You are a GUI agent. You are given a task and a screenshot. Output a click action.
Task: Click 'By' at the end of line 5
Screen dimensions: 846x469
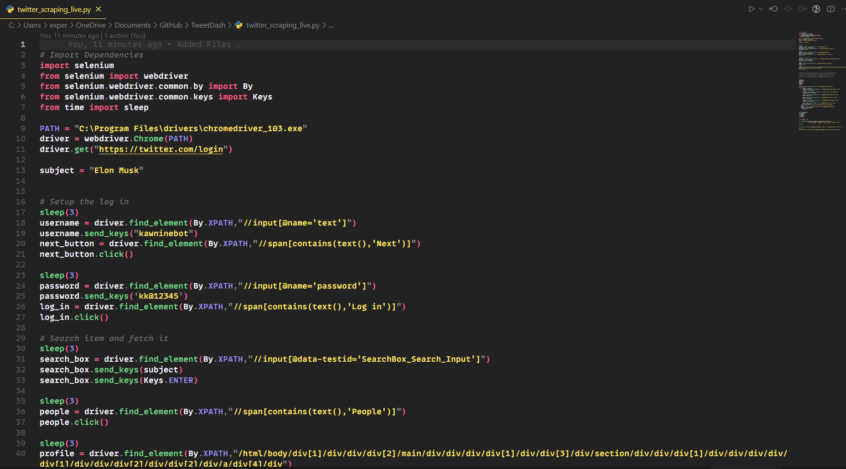(248, 87)
